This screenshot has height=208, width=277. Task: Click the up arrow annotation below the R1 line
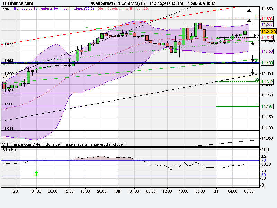[x=249, y=21]
